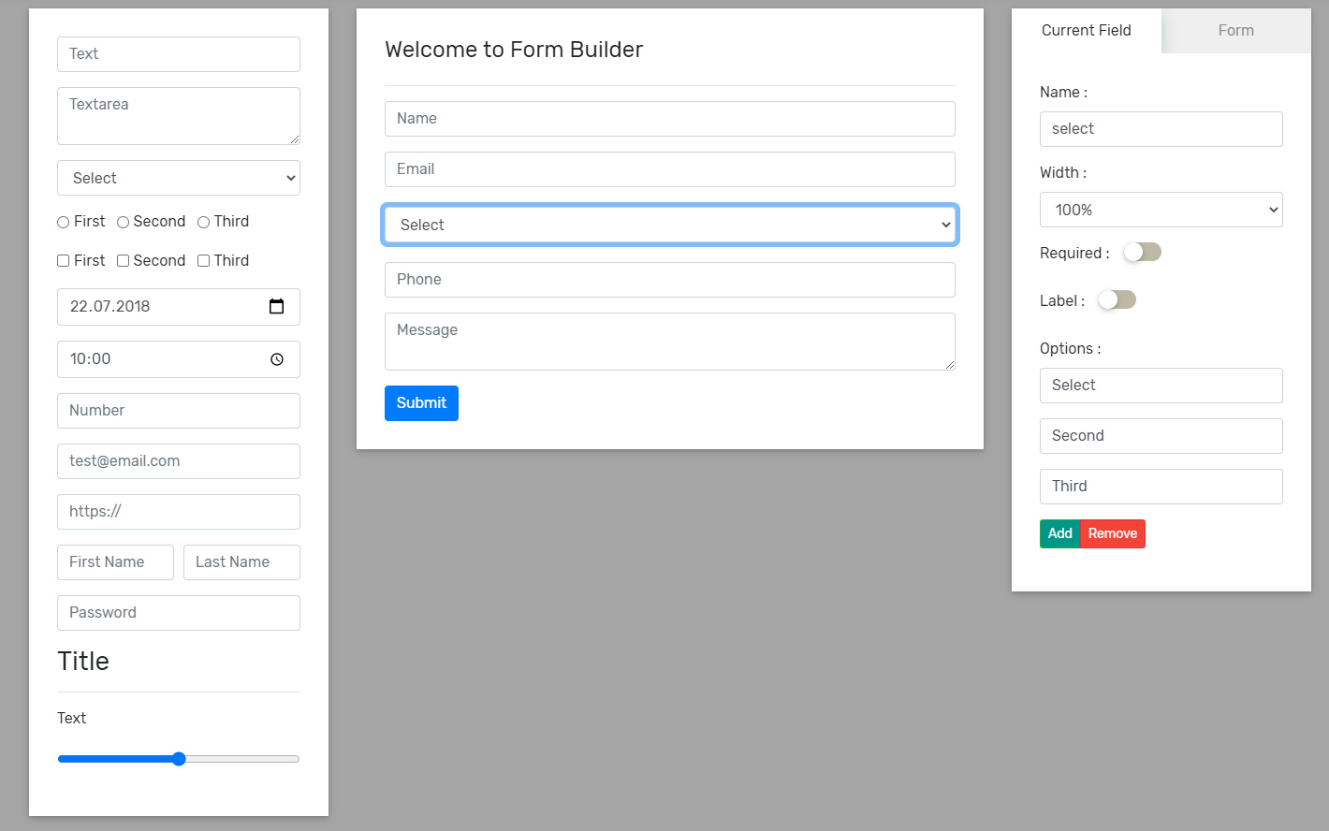Switch to the Form tab
The height and width of the screenshot is (831, 1329).
point(1235,31)
